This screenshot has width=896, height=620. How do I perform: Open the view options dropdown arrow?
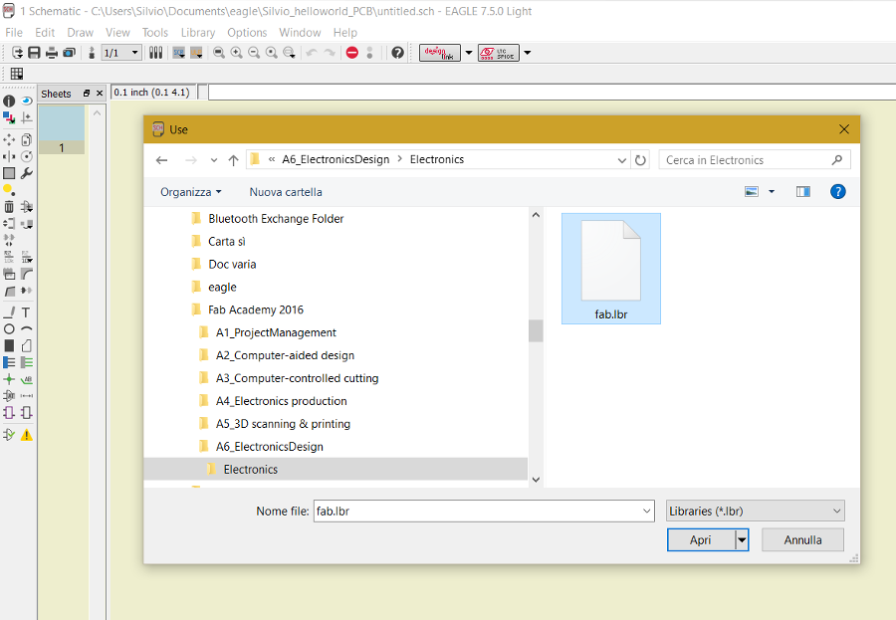pyautogui.click(x=772, y=192)
